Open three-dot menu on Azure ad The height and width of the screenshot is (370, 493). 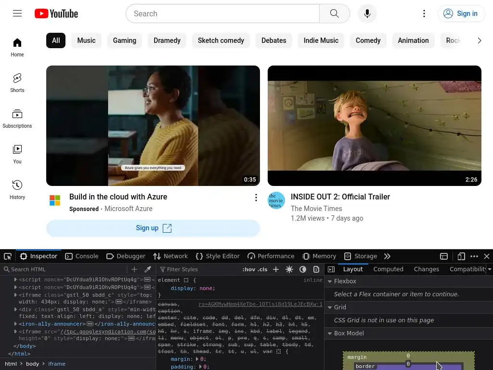[256, 197]
